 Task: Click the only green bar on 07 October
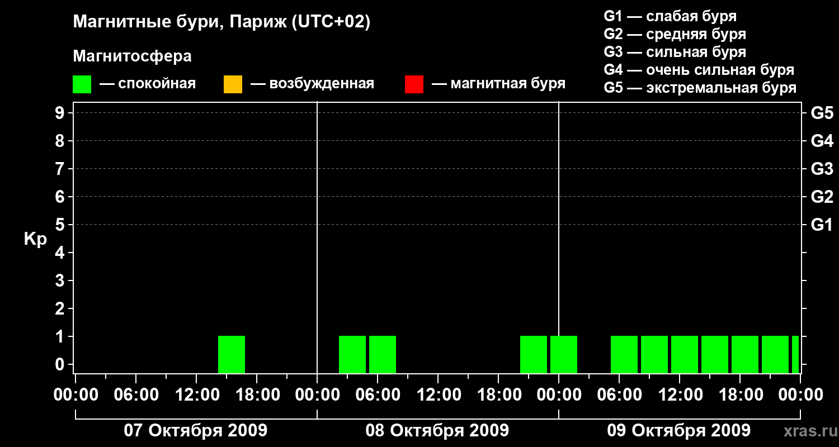(x=232, y=354)
